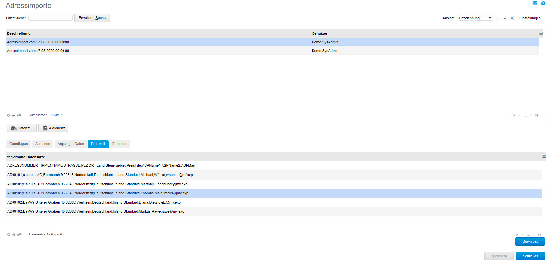Expand the Daten dropdown menu
This screenshot has width=551, height=263.
point(22,128)
